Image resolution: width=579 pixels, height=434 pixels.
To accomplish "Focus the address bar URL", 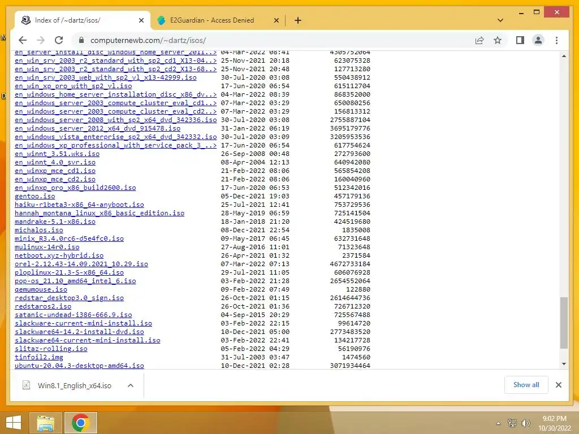I will [148, 40].
